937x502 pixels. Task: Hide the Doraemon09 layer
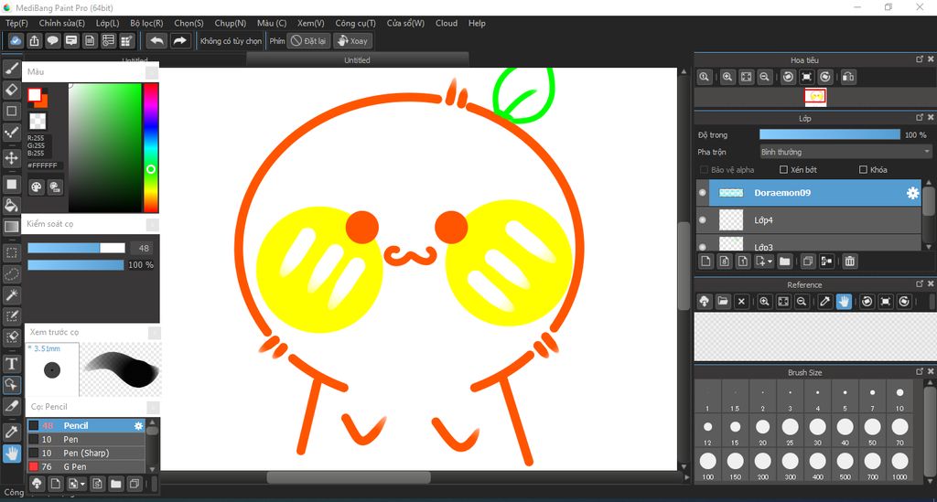pos(703,193)
